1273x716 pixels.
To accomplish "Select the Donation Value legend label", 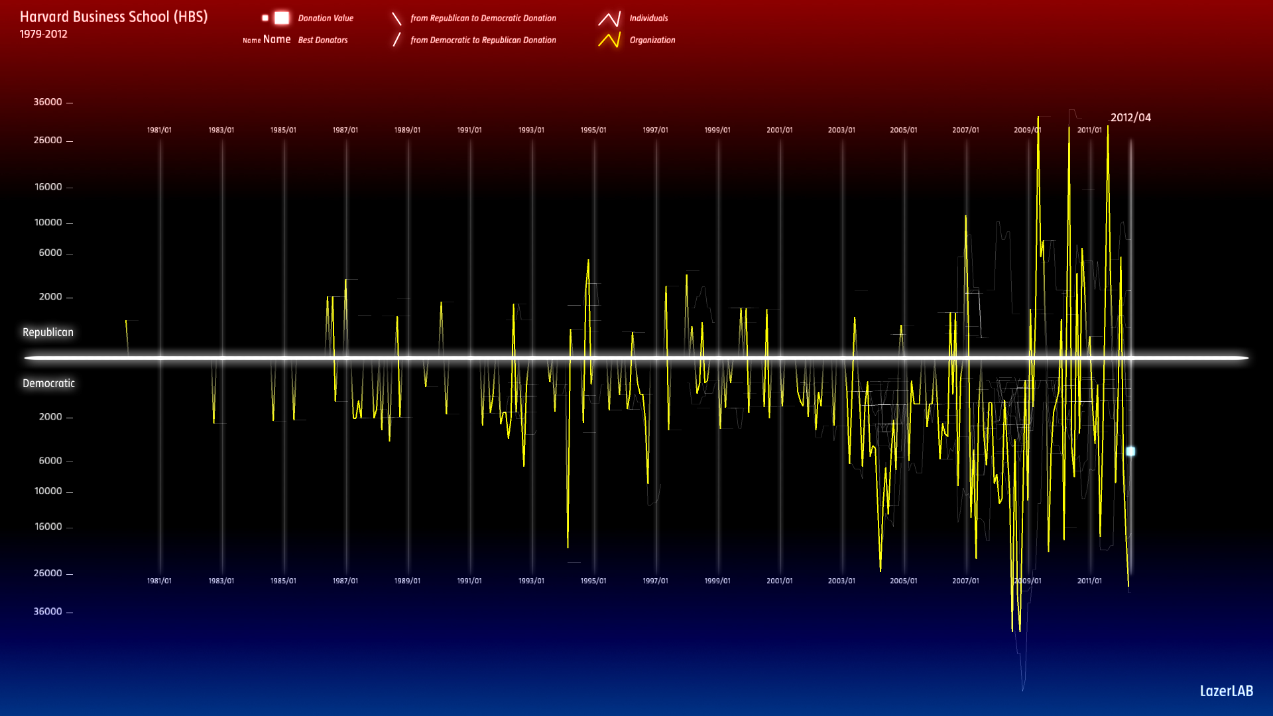I will pos(326,19).
